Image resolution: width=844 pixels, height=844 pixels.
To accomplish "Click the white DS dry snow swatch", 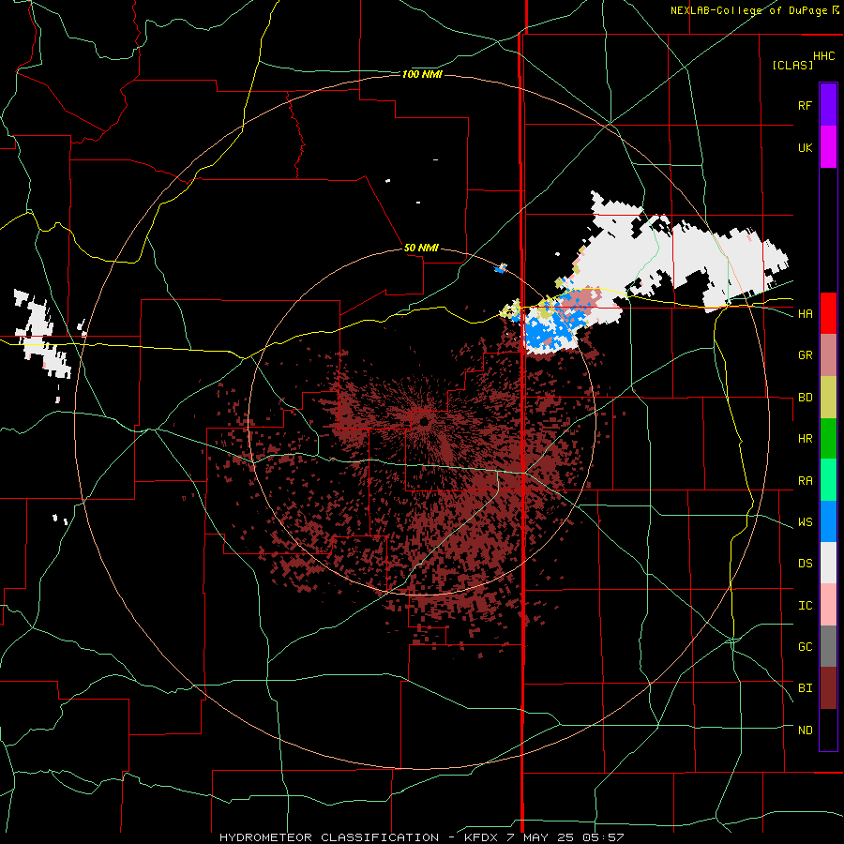I will [828, 563].
